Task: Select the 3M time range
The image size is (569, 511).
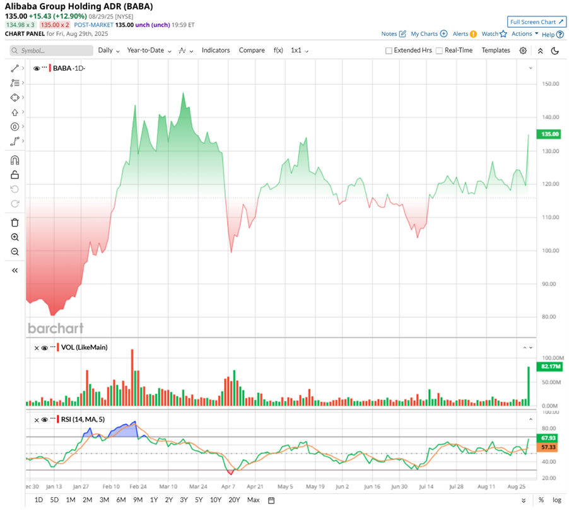Action: tap(104, 500)
